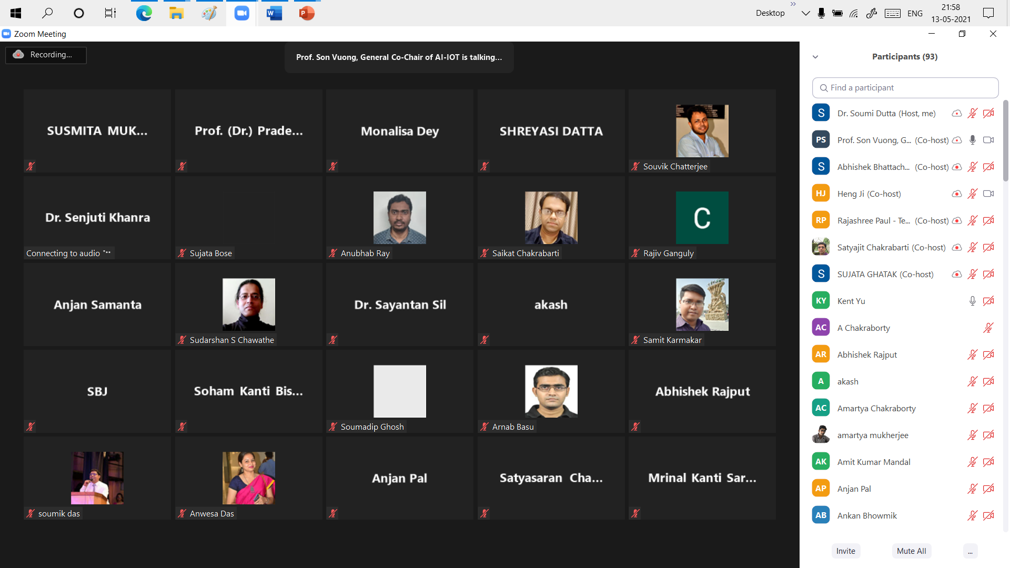1010x568 pixels.
Task: Click Recording indicator in the Zoom meeting
Action: tap(46, 55)
